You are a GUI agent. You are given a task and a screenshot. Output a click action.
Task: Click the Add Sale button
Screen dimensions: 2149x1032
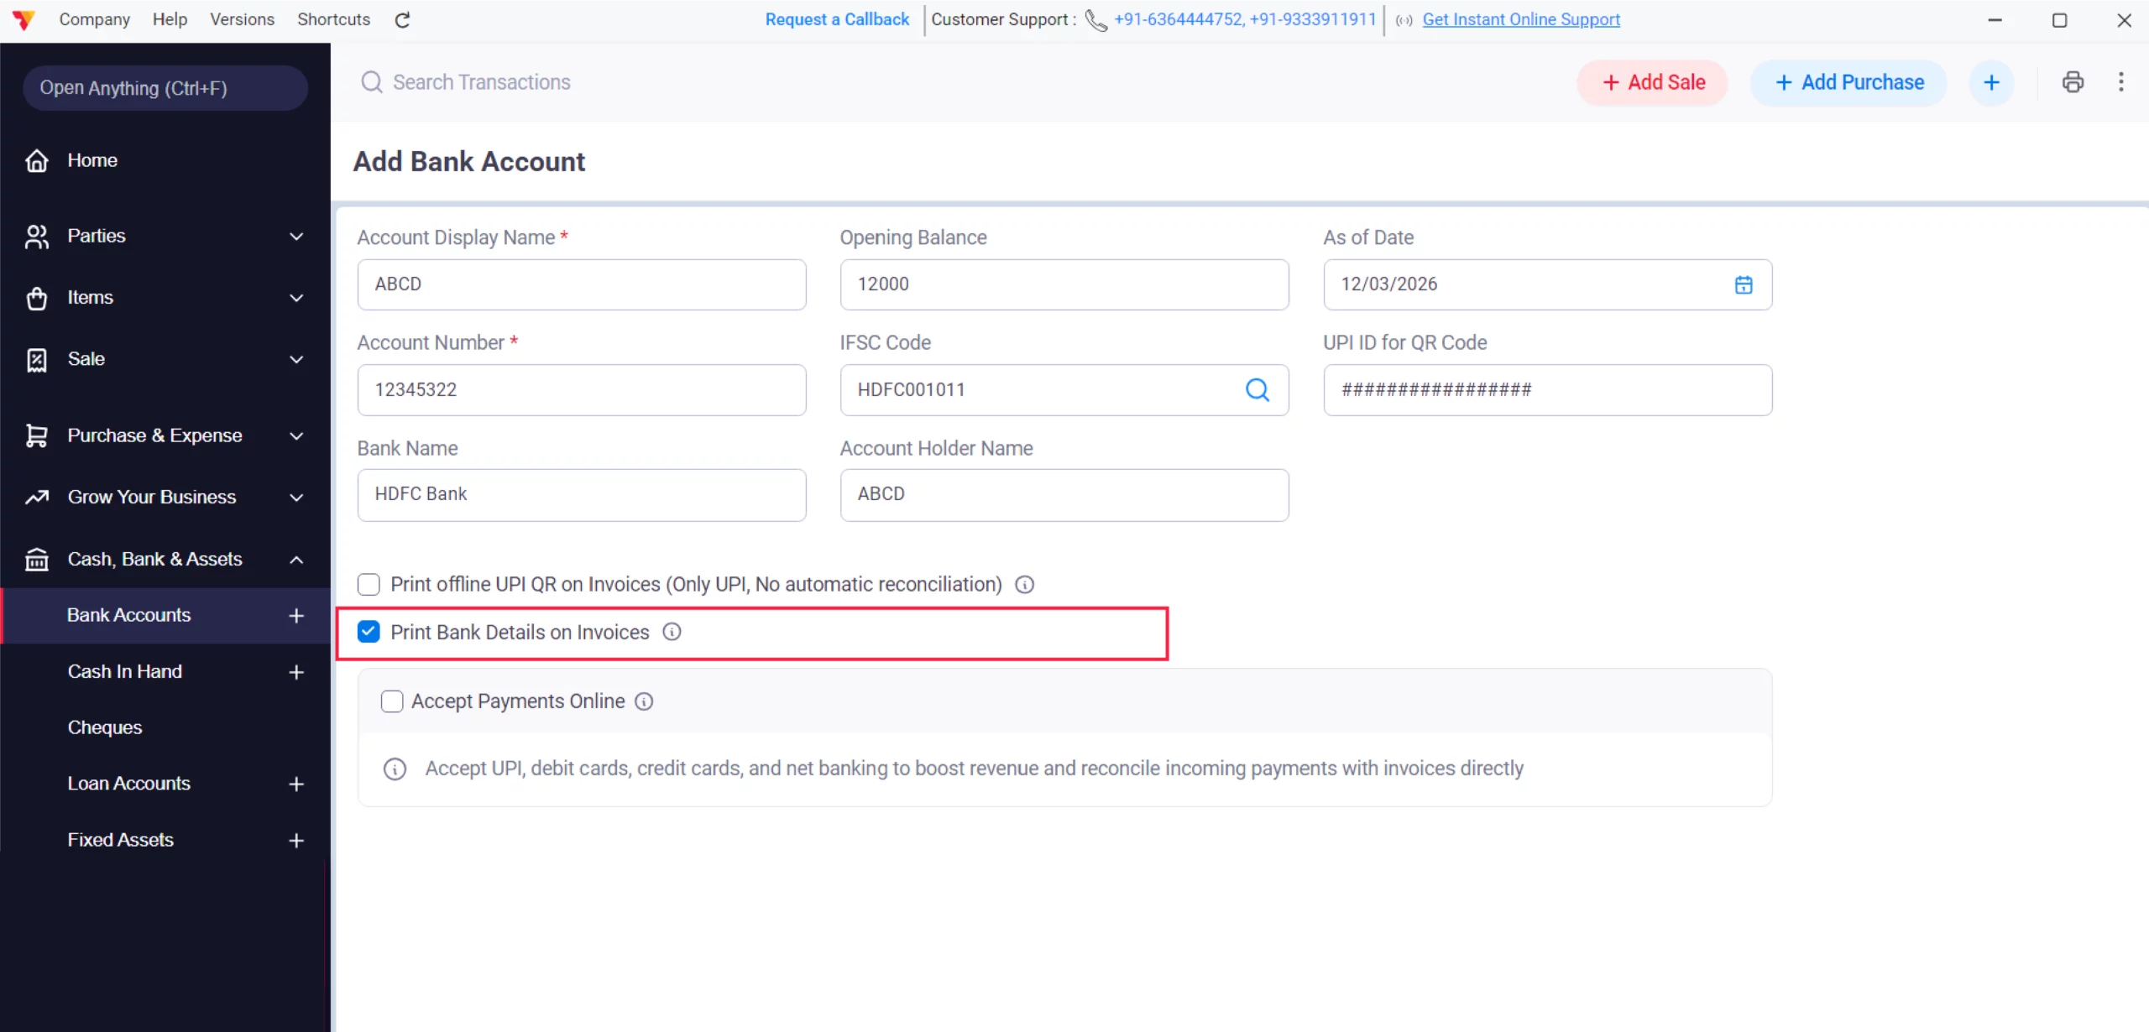[x=1652, y=82]
